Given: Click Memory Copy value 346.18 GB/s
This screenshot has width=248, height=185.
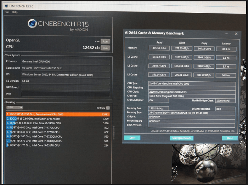Looking at the screenshot, I should pos(204,49).
